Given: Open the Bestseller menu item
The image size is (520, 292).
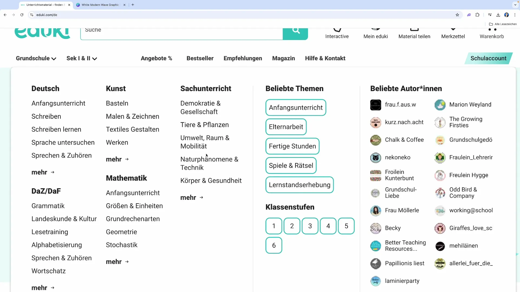Looking at the screenshot, I should (x=200, y=58).
